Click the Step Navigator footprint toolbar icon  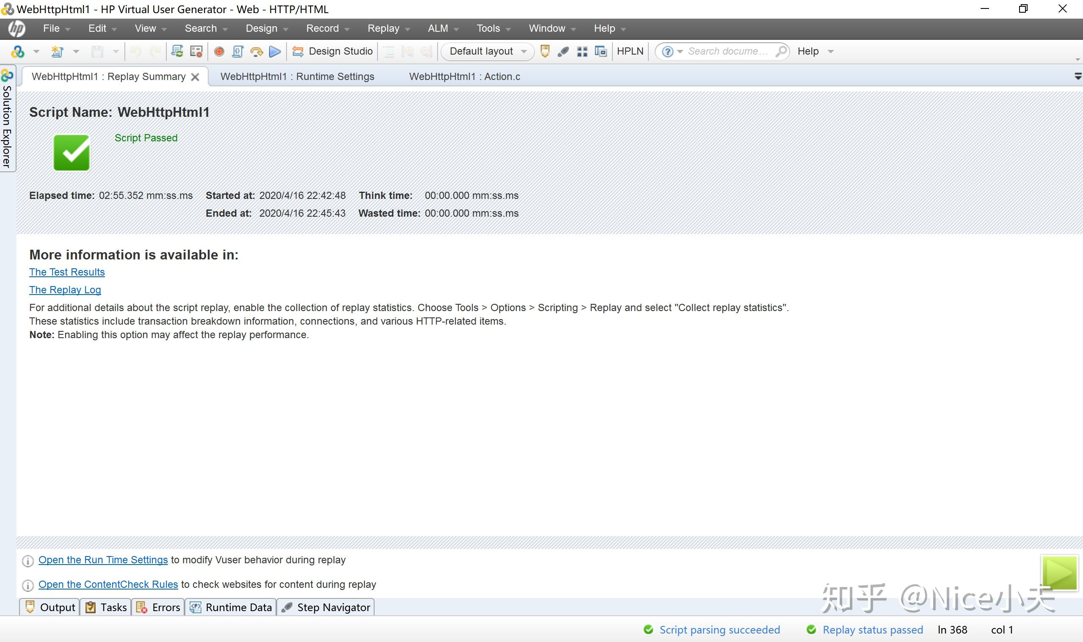pos(563,52)
